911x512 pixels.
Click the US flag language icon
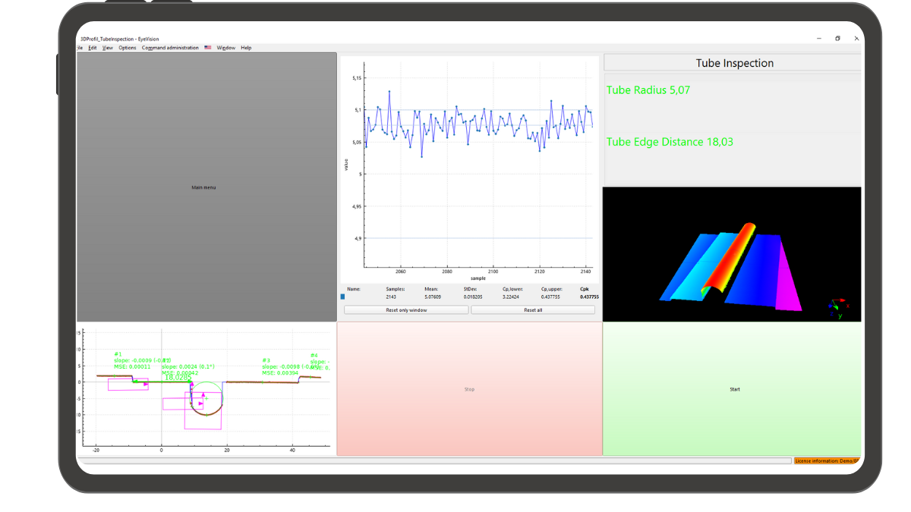[x=208, y=48]
